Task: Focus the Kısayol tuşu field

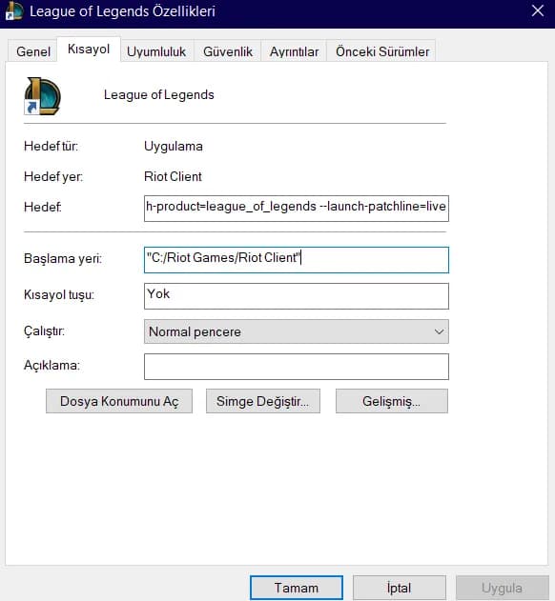Action: [297, 295]
